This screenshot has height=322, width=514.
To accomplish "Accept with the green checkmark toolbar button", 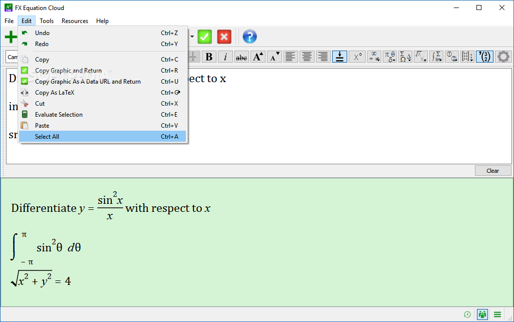I will coord(204,37).
